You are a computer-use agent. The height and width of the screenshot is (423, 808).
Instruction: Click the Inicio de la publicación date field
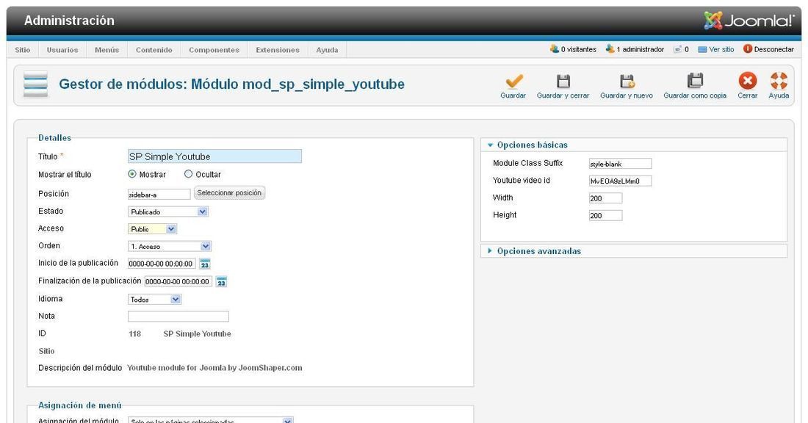coord(162,264)
